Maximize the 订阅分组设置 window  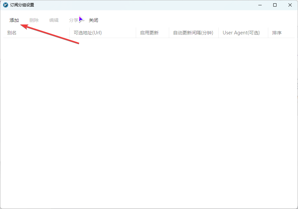275,5
